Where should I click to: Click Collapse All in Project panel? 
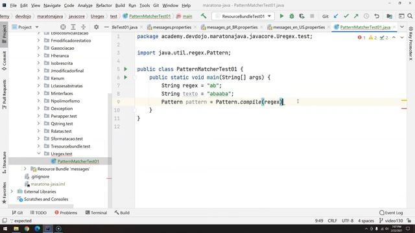(x=83, y=27)
